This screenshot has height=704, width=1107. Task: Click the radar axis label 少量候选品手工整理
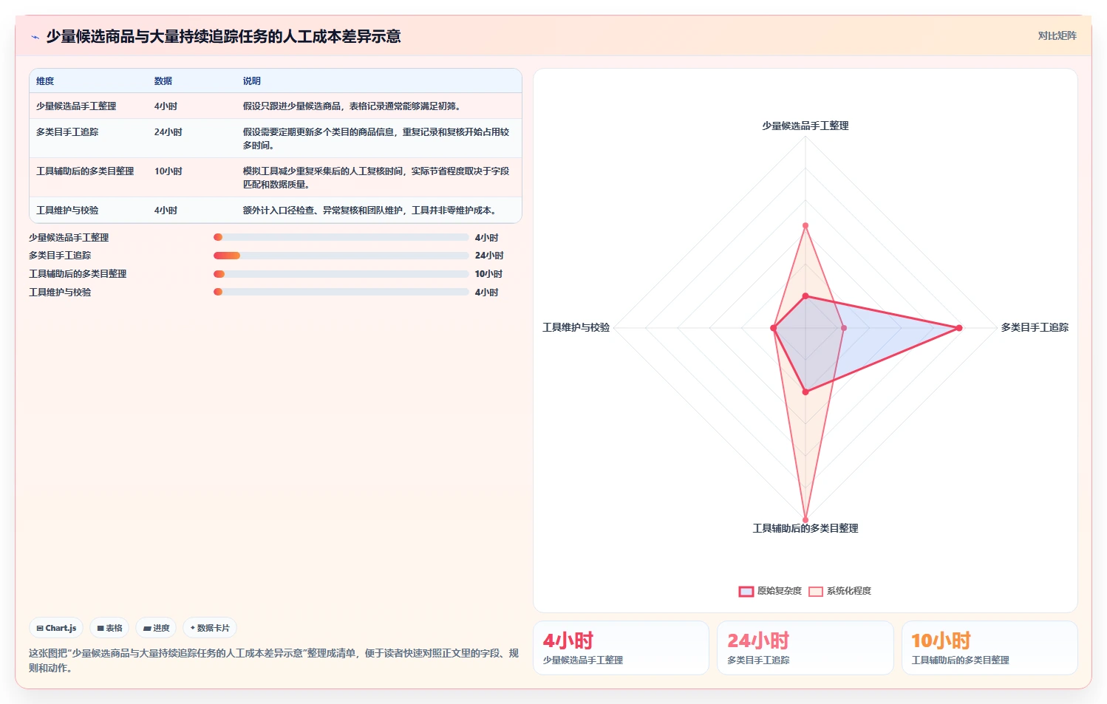coord(805,126)
